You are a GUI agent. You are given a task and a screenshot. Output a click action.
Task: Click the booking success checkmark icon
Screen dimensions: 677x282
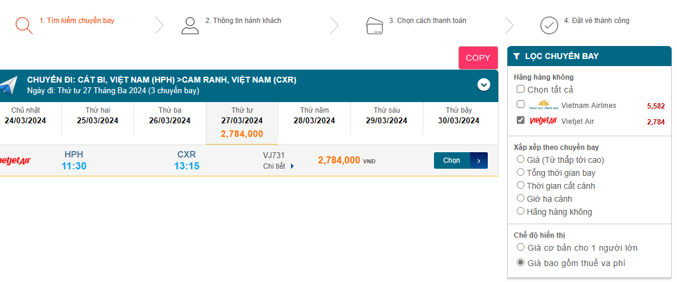tap(549, 25)
